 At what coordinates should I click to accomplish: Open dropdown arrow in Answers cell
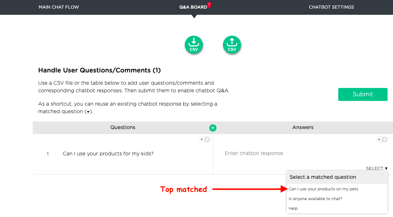pos(384,139)
